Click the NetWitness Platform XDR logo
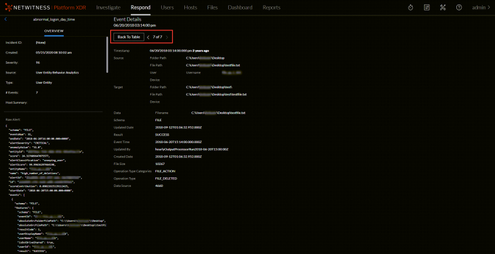495x254 pixels. (46, 8)
